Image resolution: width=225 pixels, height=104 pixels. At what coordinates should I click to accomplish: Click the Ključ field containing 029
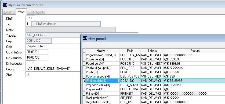point(30,18)
